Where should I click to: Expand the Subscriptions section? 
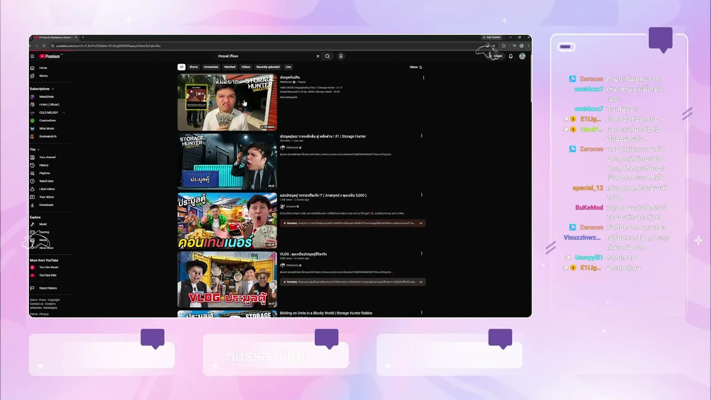coord(42,89)
